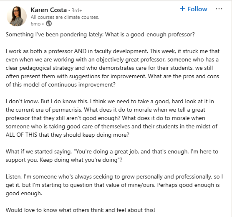
Task: Click the paragraph starting 'I work as both'
Action: pos(112,68)
